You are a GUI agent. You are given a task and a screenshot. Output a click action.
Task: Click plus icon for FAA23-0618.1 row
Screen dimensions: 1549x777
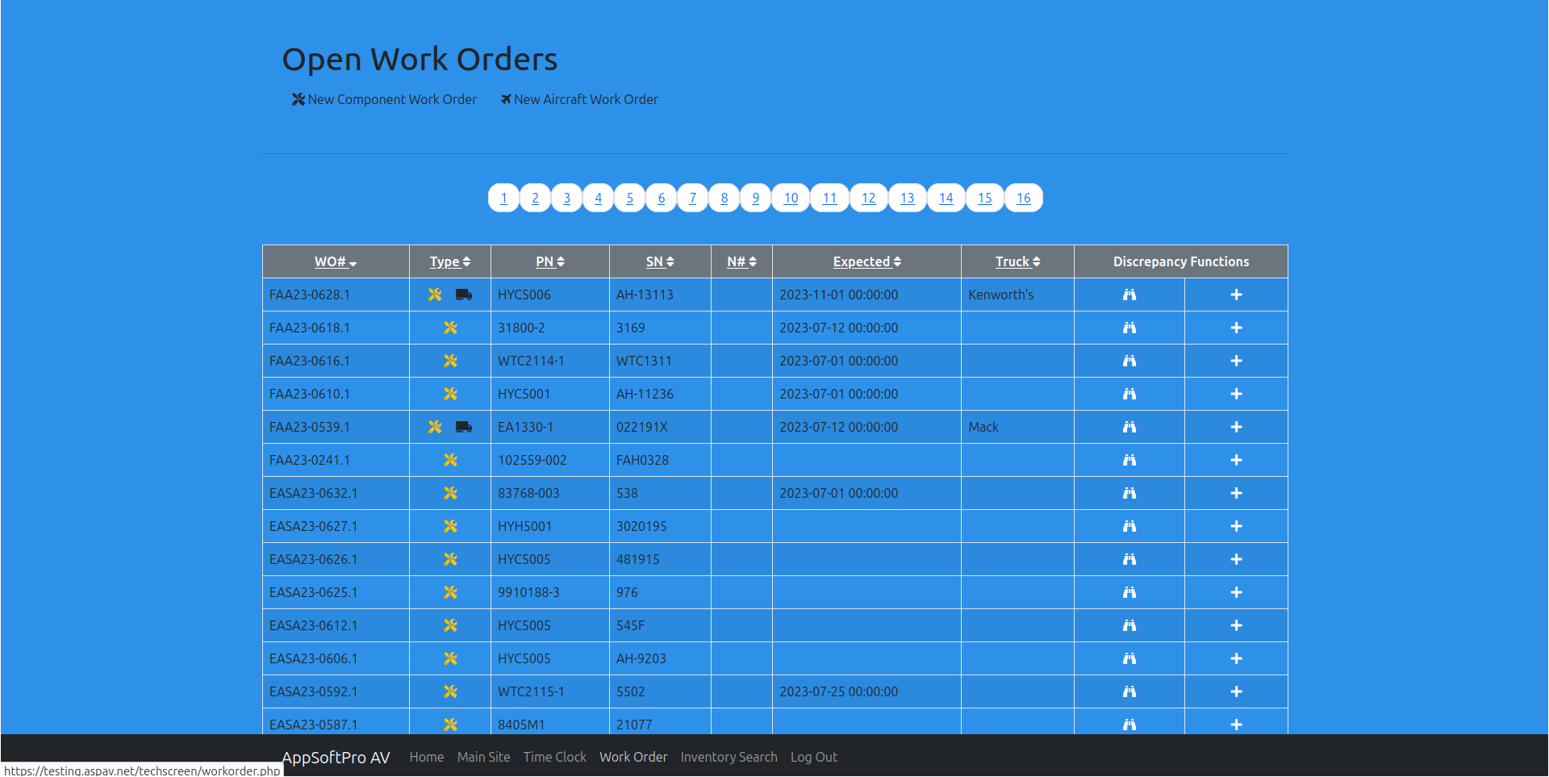click(x=1235, y=328)
